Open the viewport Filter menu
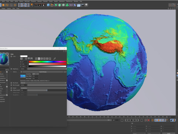The height and width of the screenshot is (134, 178). [x=14, y=9]
